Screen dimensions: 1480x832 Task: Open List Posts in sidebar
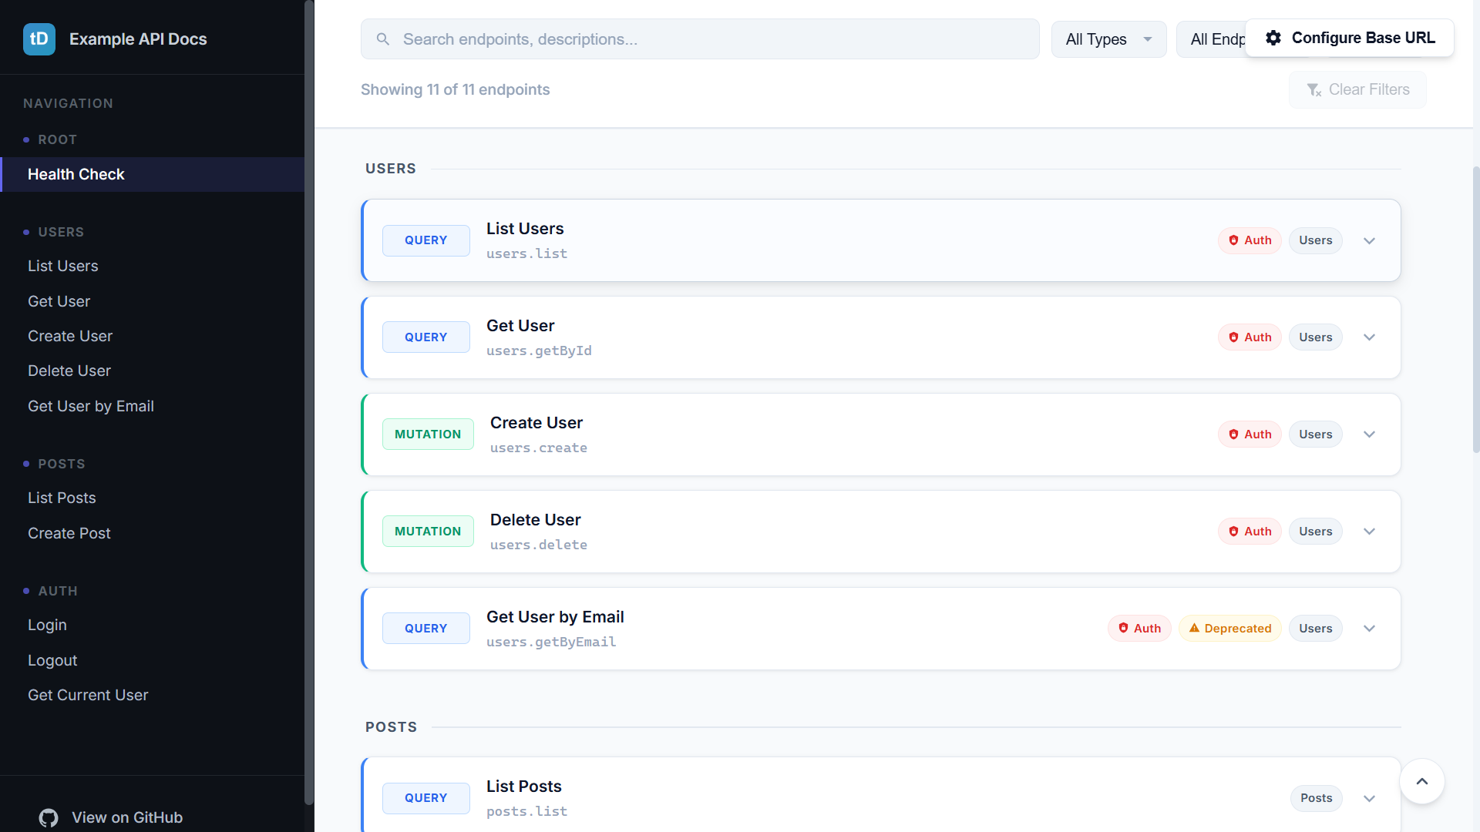153,498
